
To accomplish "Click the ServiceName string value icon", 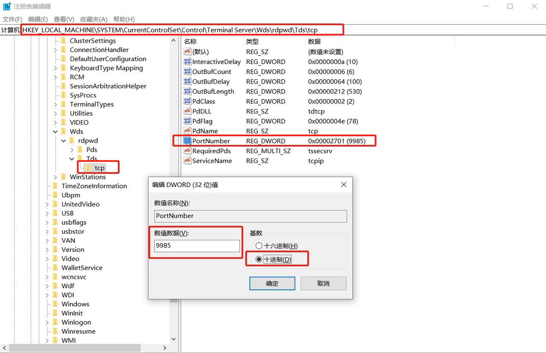I will click(187, 161).
